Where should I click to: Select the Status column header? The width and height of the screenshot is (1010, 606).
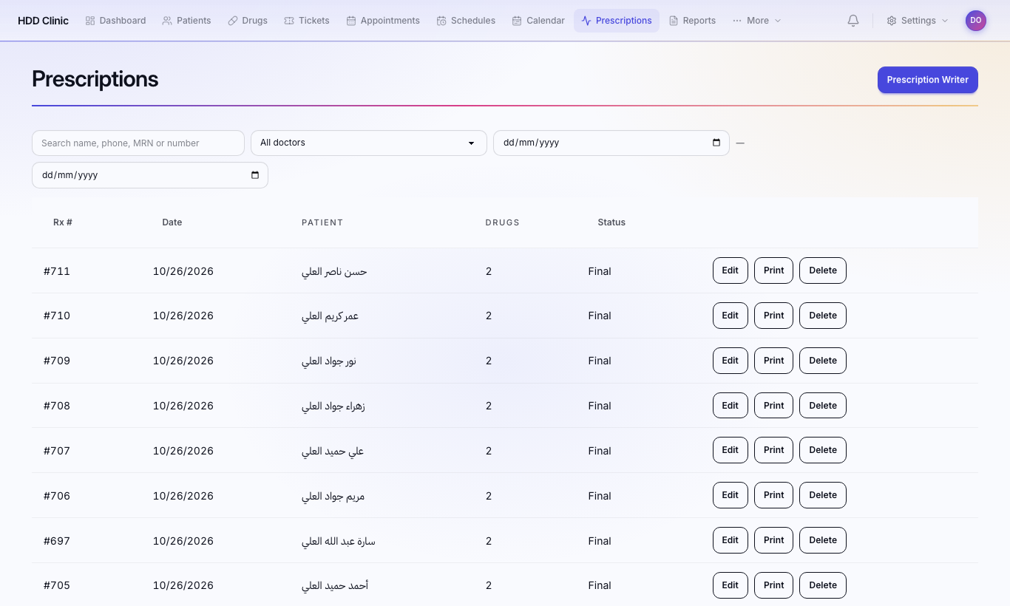pos(611,222)
